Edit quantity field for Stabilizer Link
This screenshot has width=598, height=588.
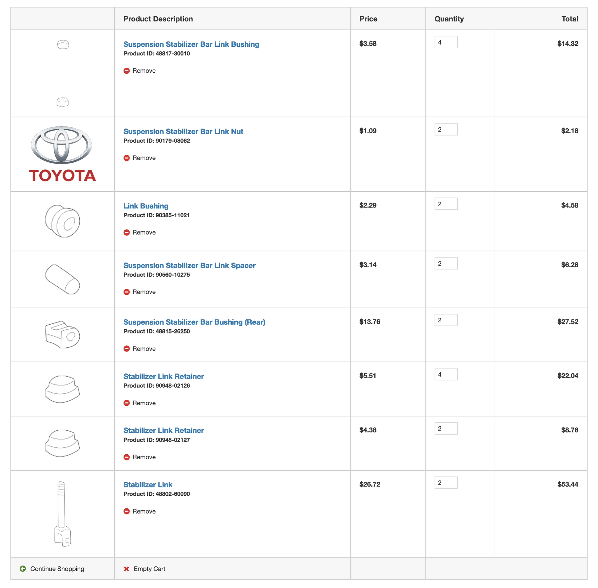point(446,483)
